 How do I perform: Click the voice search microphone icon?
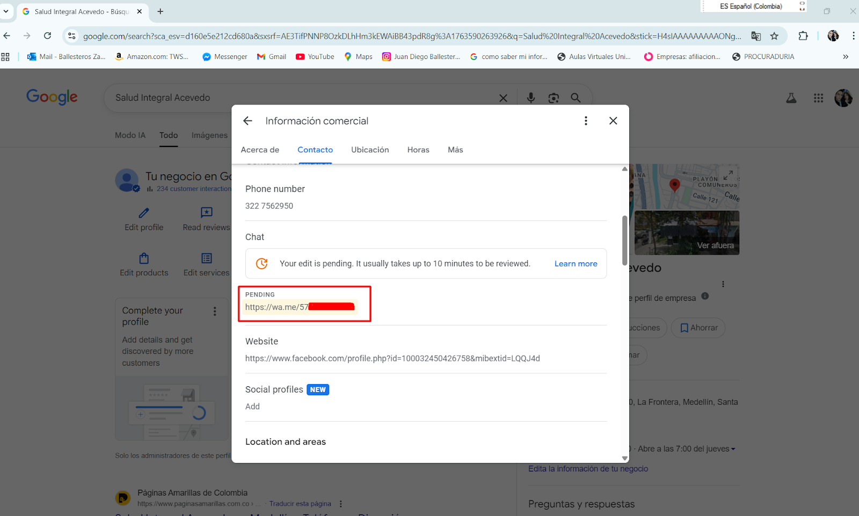point(530,98)
